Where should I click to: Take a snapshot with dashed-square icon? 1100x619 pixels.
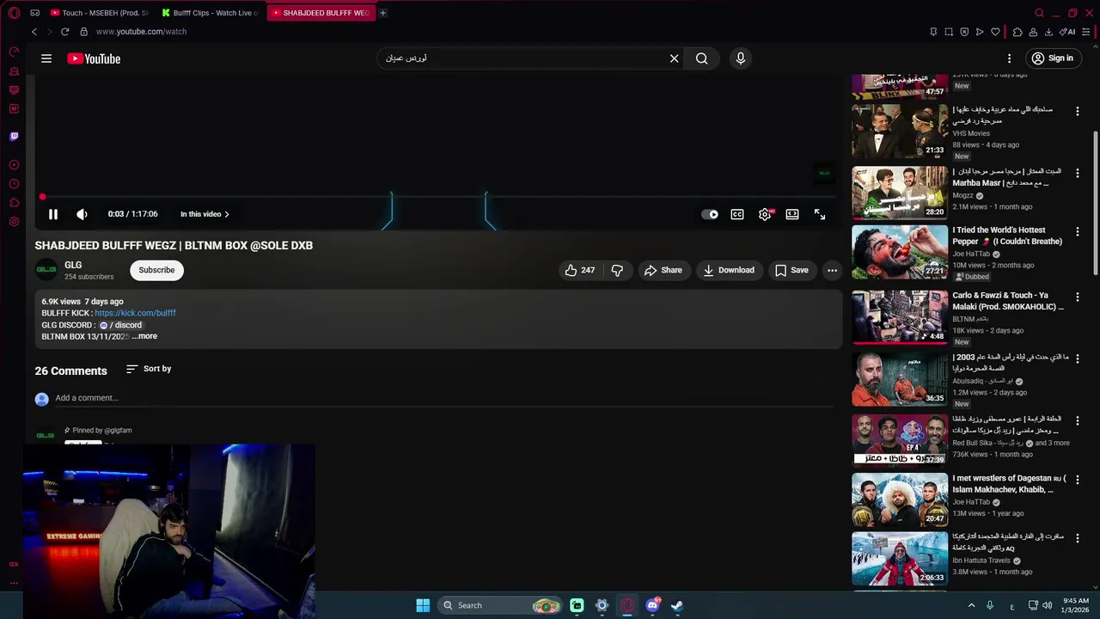pyautogui.click(x=949, y=32)
